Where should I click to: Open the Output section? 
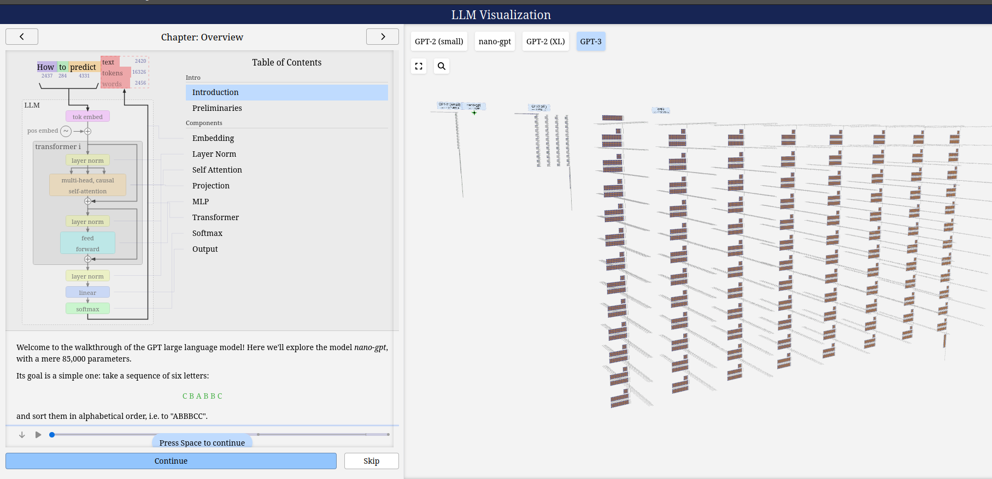click(x=287, y=249)
